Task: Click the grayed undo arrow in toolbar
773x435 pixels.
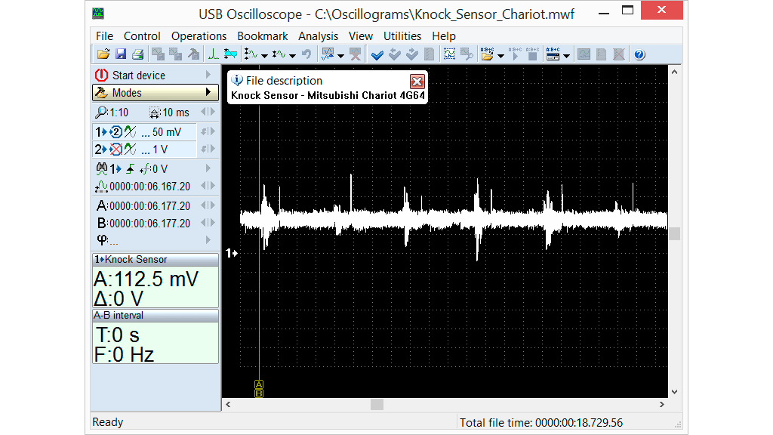Action: (306, 54)
